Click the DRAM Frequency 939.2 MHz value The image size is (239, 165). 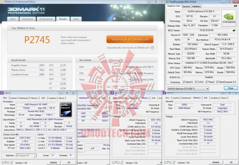(x=208, y=120)
